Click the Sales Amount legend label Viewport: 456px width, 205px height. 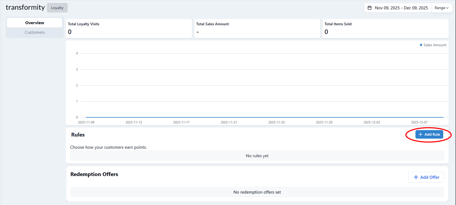(435, 45)
